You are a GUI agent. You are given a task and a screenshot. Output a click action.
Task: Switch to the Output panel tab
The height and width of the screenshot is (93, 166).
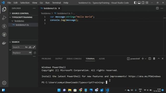[x=59, y=59]
